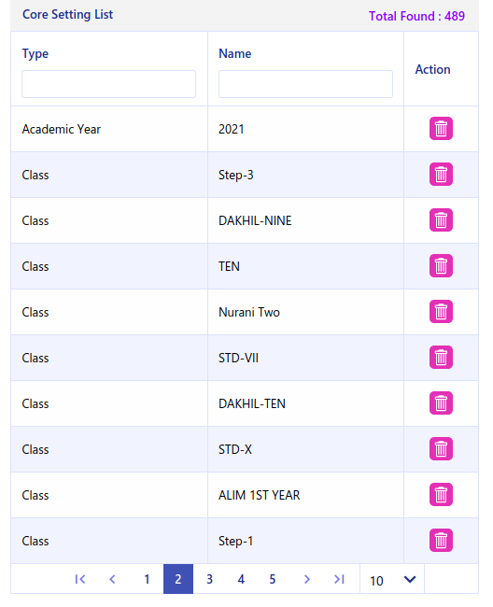The image size is (493, 607).
Task: Remove the STD-VII class row
Action: (441, 357)
